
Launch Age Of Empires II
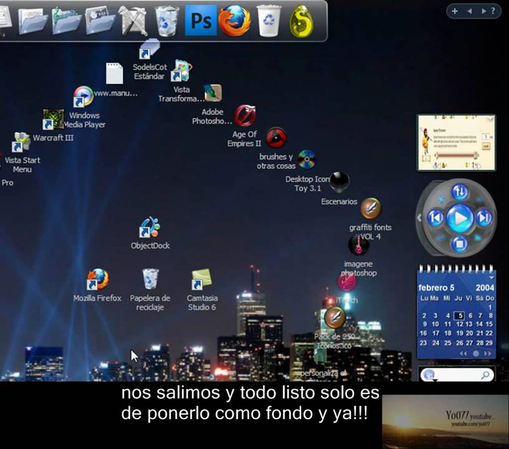(245, 115)
